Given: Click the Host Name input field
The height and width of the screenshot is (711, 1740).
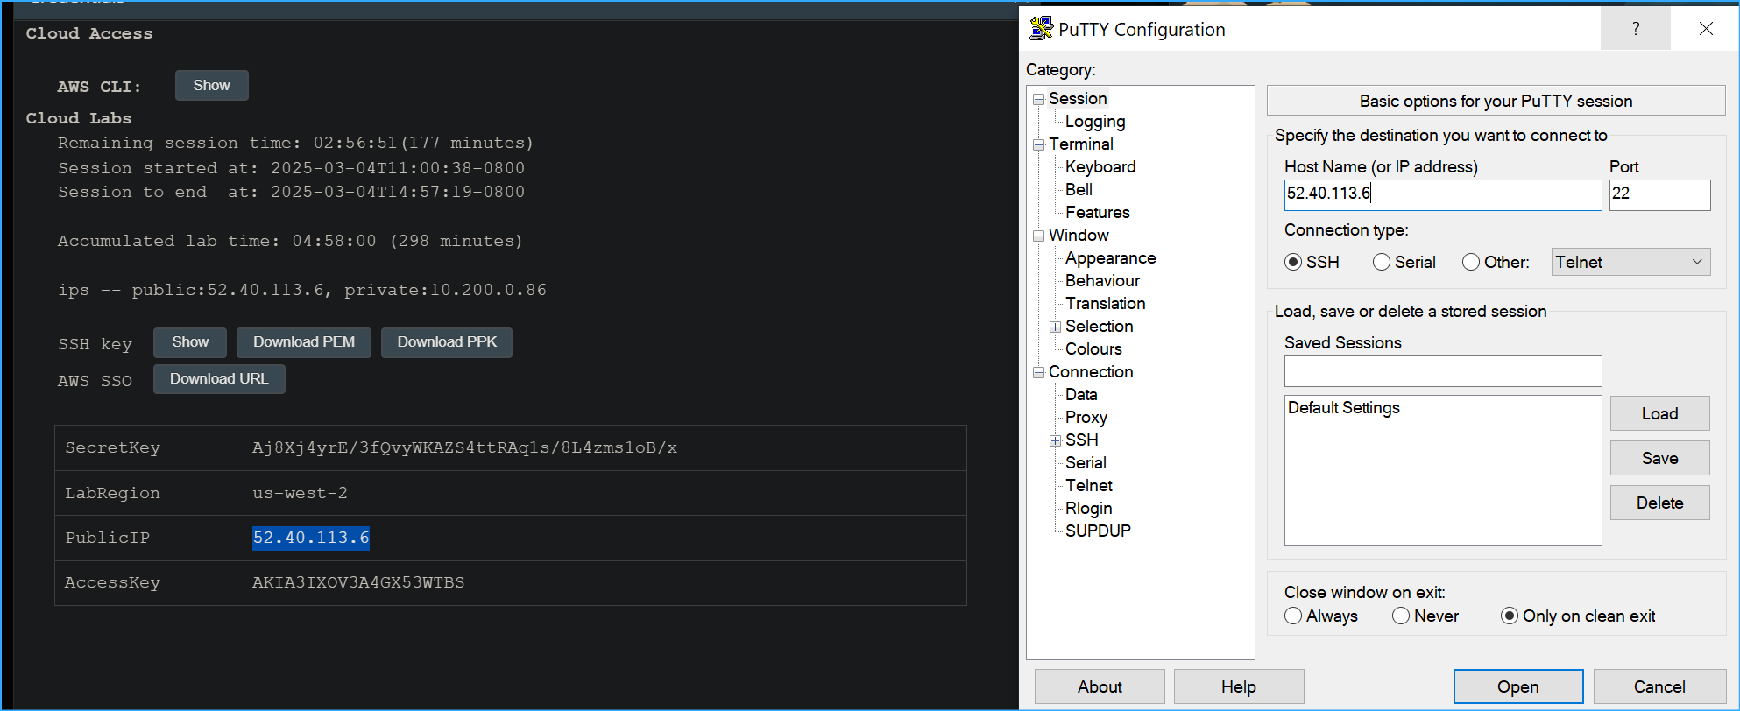Looking at the screenshot, I should (1443, 194).
